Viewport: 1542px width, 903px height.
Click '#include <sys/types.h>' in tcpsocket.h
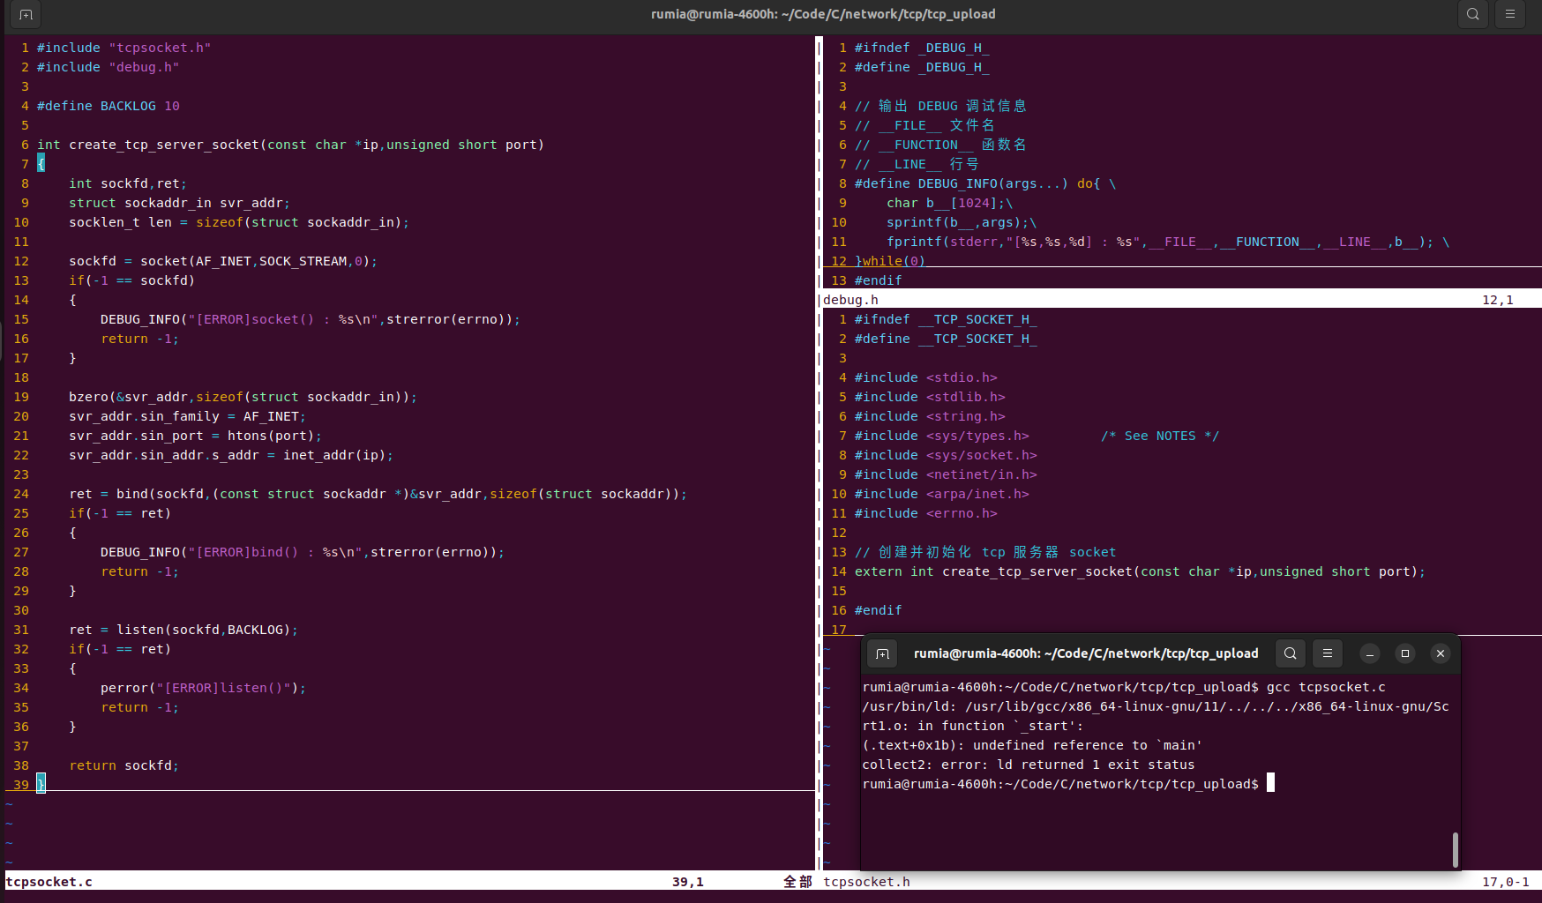[x=941, y=436]
